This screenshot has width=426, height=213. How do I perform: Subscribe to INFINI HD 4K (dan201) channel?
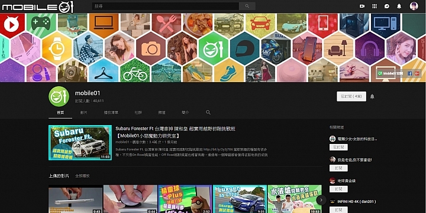tap(338, 209)
